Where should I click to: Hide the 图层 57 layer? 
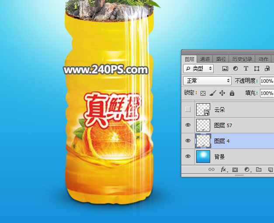[188, 125]
